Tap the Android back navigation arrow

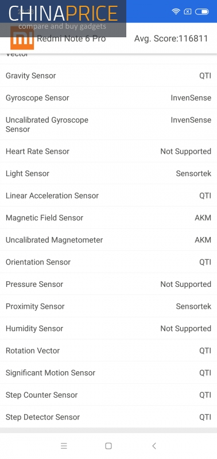[x=154, y=446]
